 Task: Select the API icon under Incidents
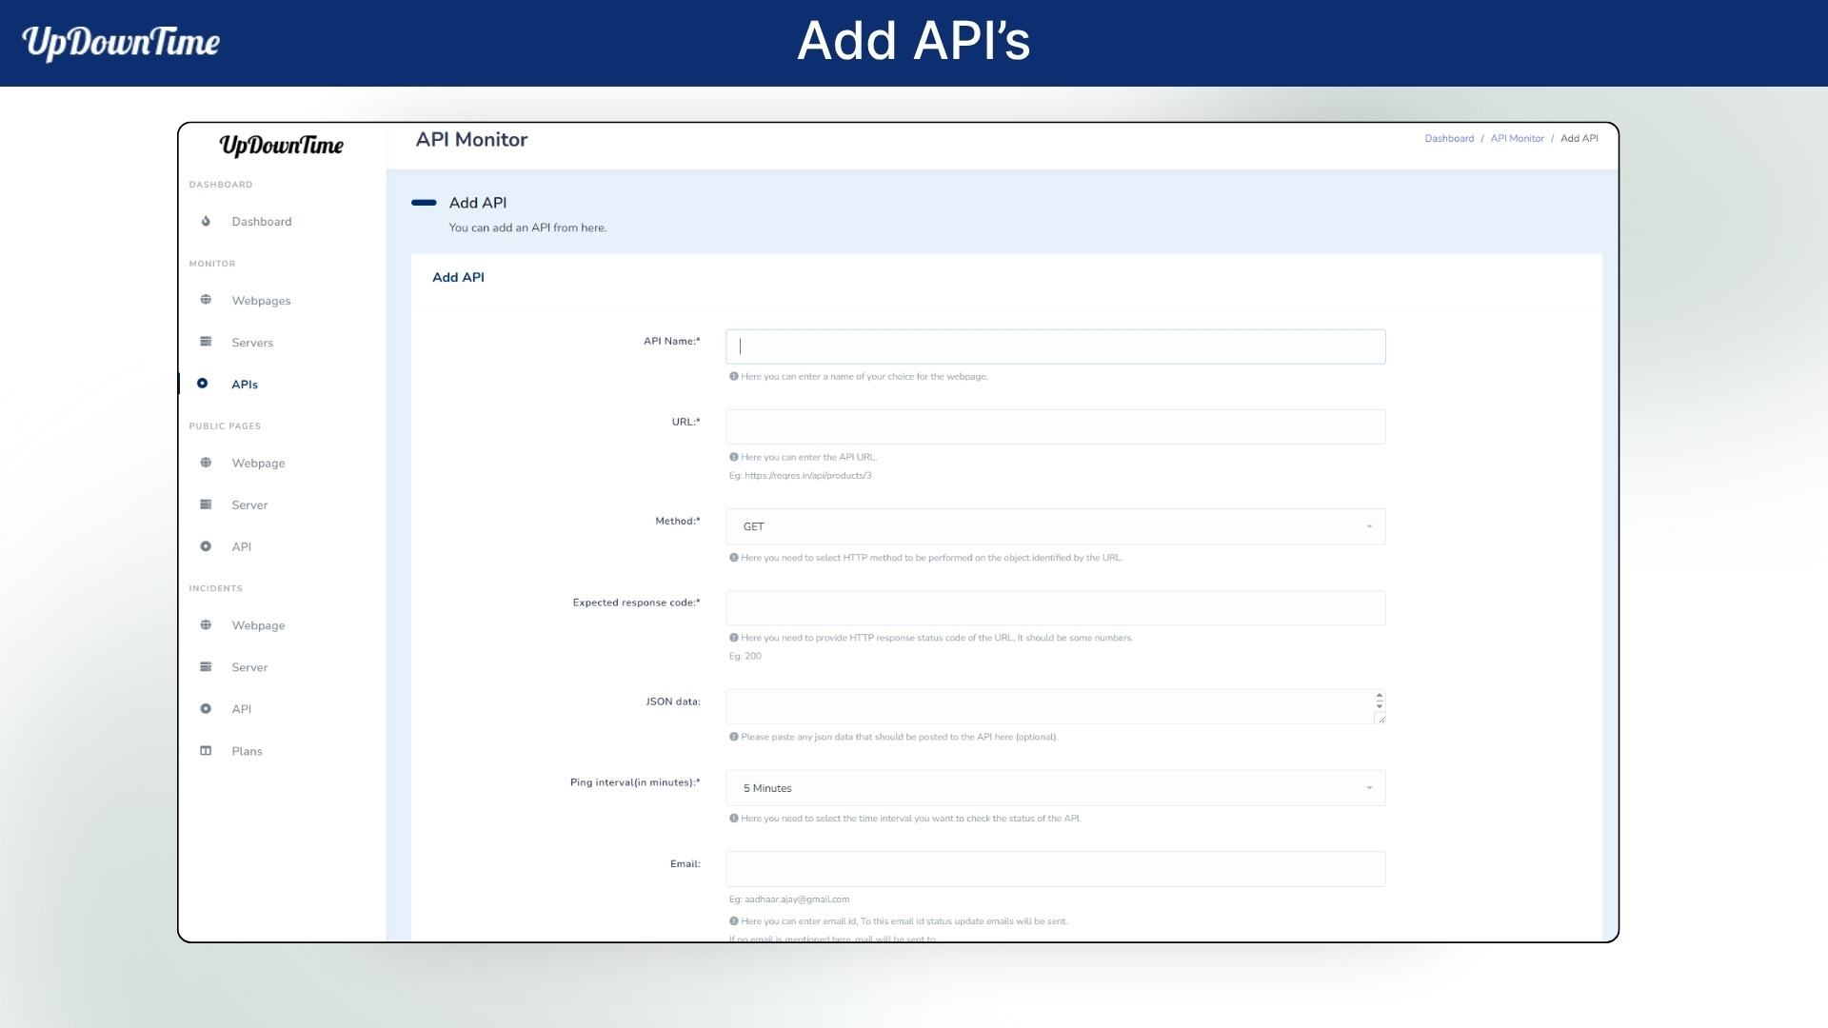pos(206,708)
